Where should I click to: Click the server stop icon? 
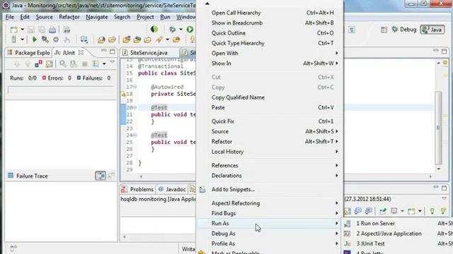56,40
